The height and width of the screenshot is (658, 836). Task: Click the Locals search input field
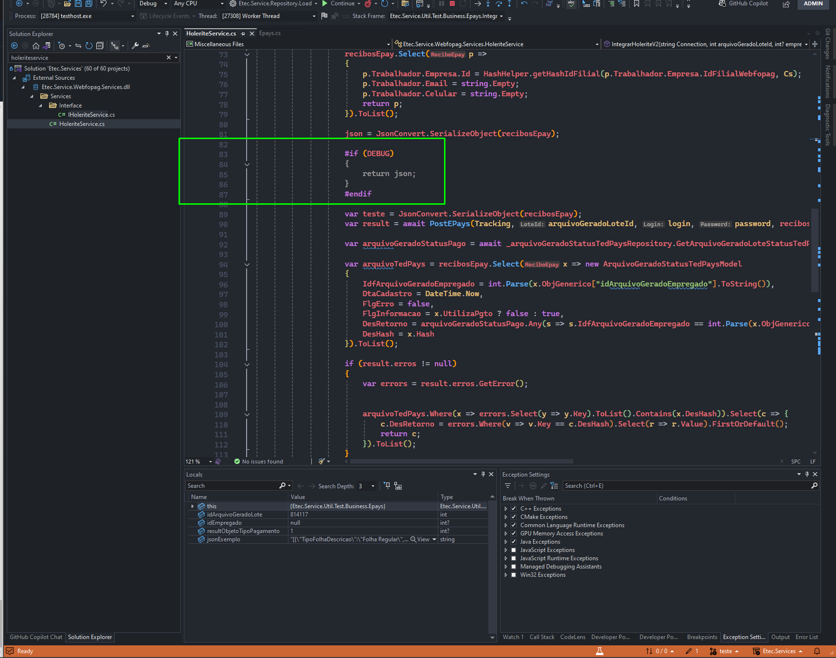[x=232, y=486]
